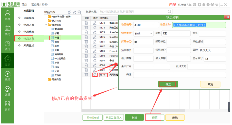The width and height of the screenshot is (232, 125).
Task: Click the delete trash icon in row 5173
Action: click(86, 23)
